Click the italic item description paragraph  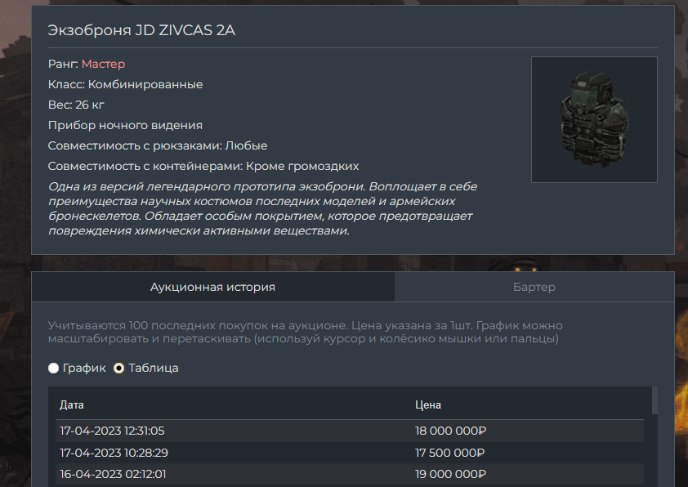coord(262,208)
